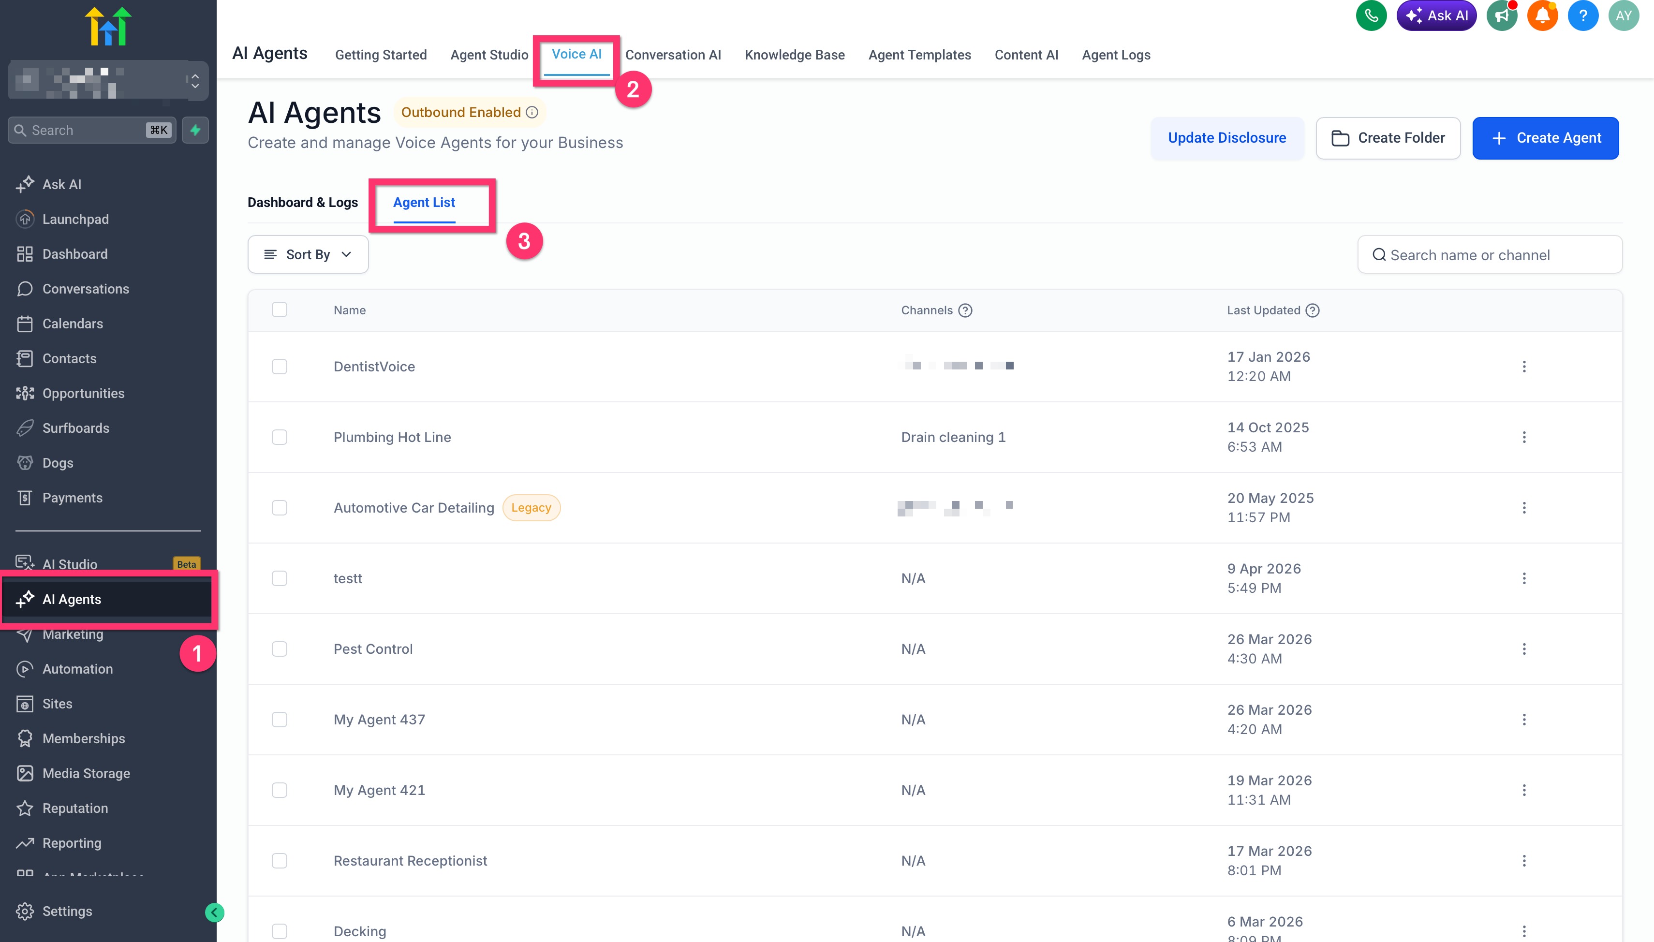Open three-dot menu for DentistVoice row
Image resolution: width=1654 pixels, height=942 pixels.
[1524, 367]
